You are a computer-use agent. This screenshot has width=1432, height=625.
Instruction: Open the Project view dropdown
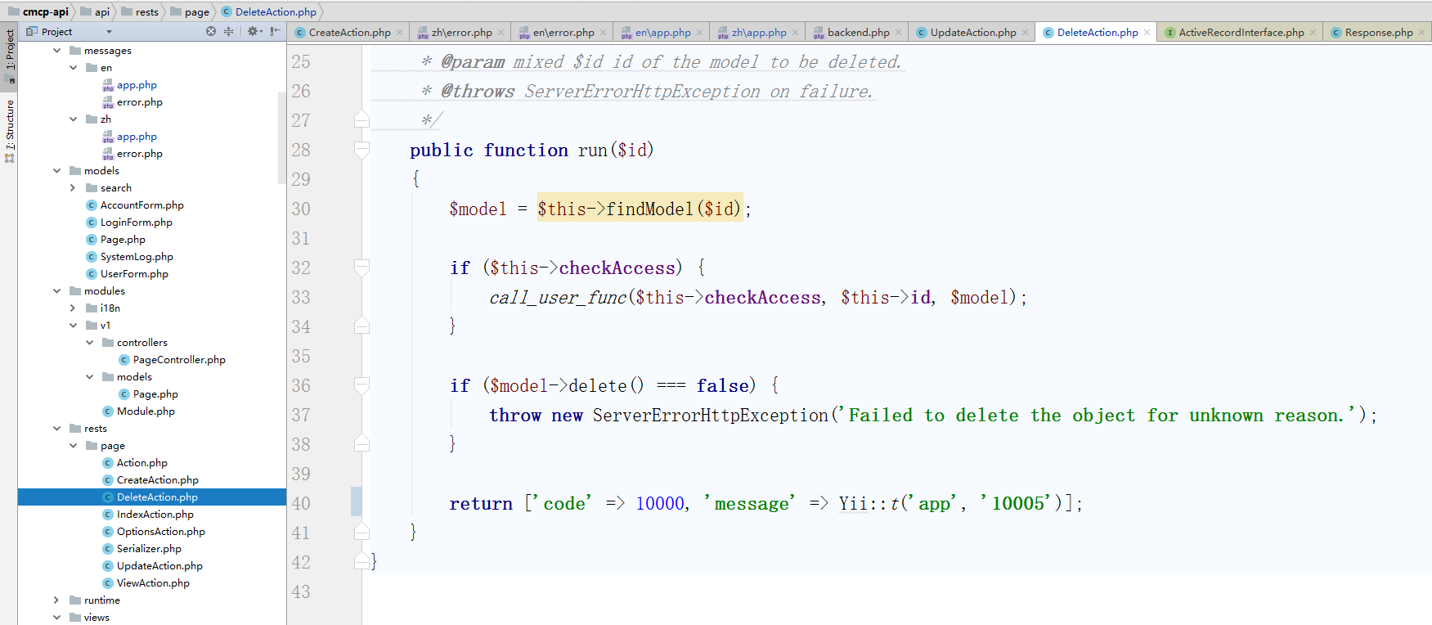click(x=109, y=32)
